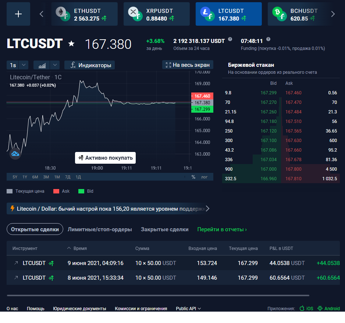Click the round chart logo icon

15,154
